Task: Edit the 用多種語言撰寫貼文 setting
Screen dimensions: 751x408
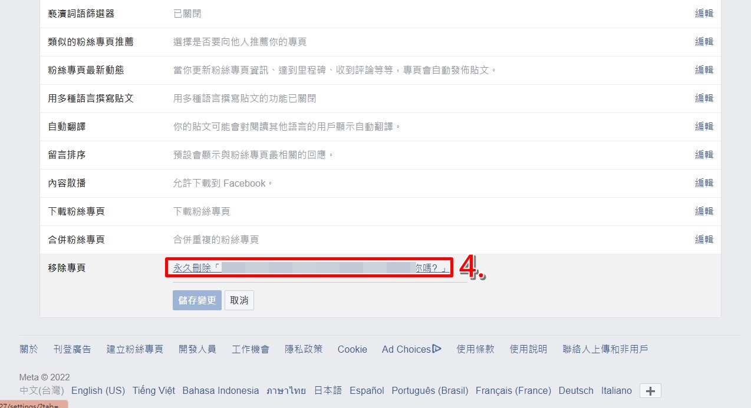Action: click(x=704, y=98)
